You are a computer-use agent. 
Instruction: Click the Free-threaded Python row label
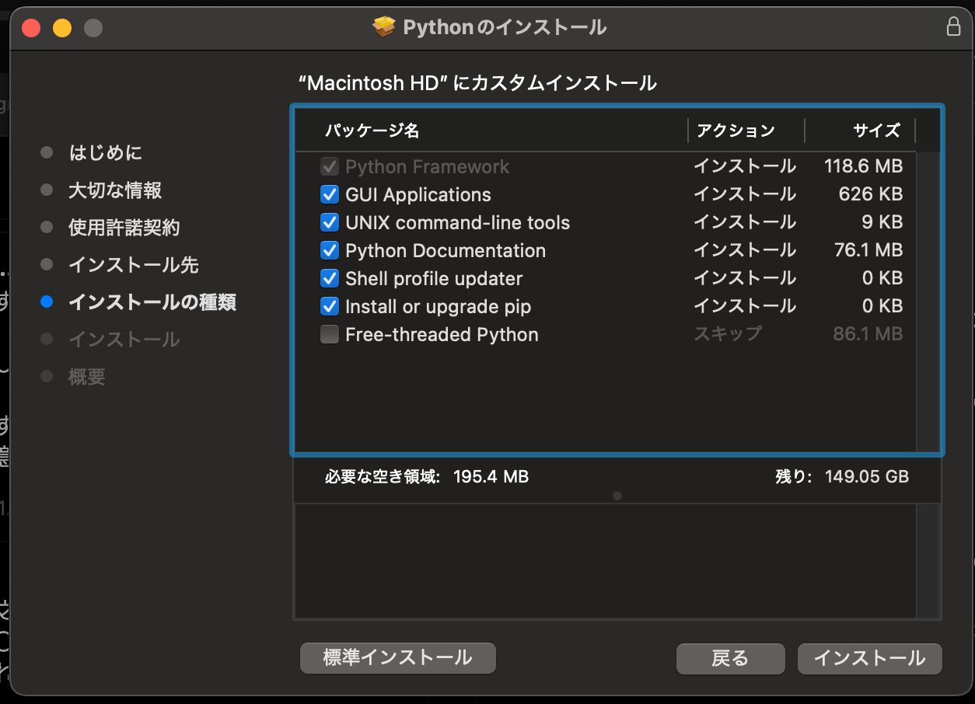(442, 334)
